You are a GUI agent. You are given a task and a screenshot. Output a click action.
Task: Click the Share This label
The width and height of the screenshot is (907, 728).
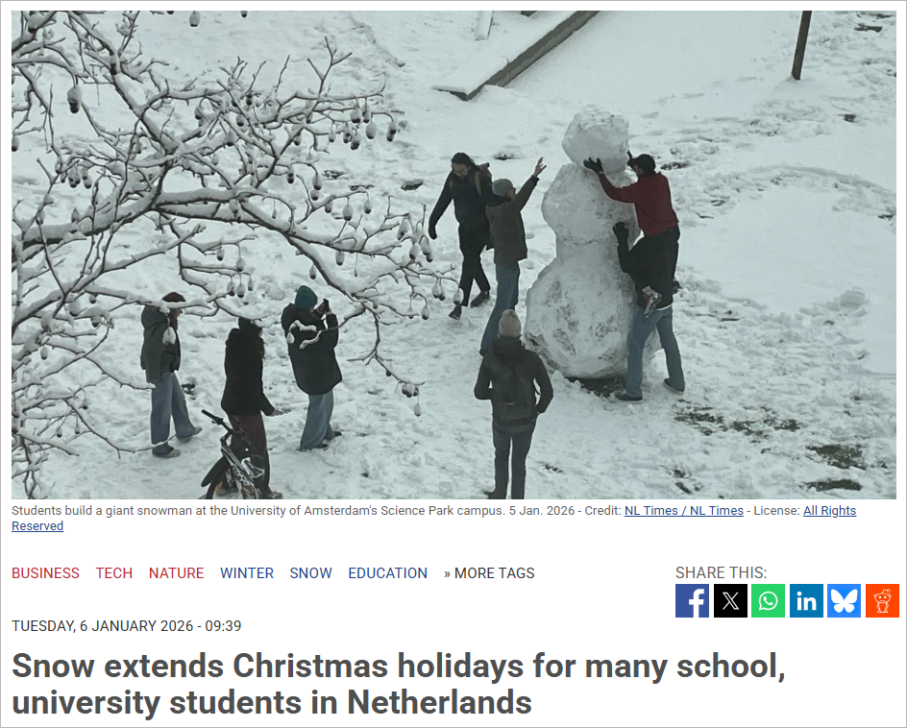[x=721, y=572]
